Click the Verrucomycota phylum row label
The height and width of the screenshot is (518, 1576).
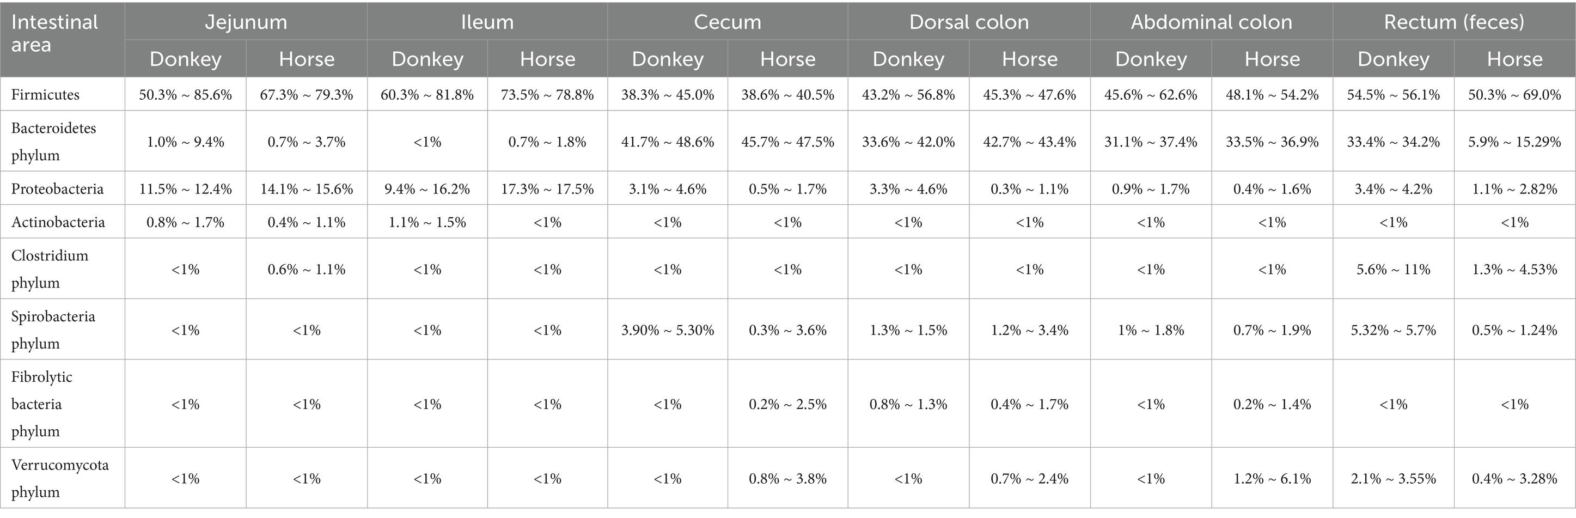point(60,478)
